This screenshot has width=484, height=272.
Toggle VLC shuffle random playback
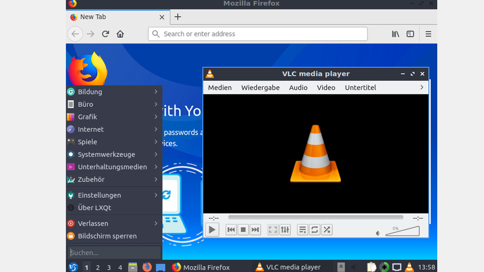pos(327,230)
